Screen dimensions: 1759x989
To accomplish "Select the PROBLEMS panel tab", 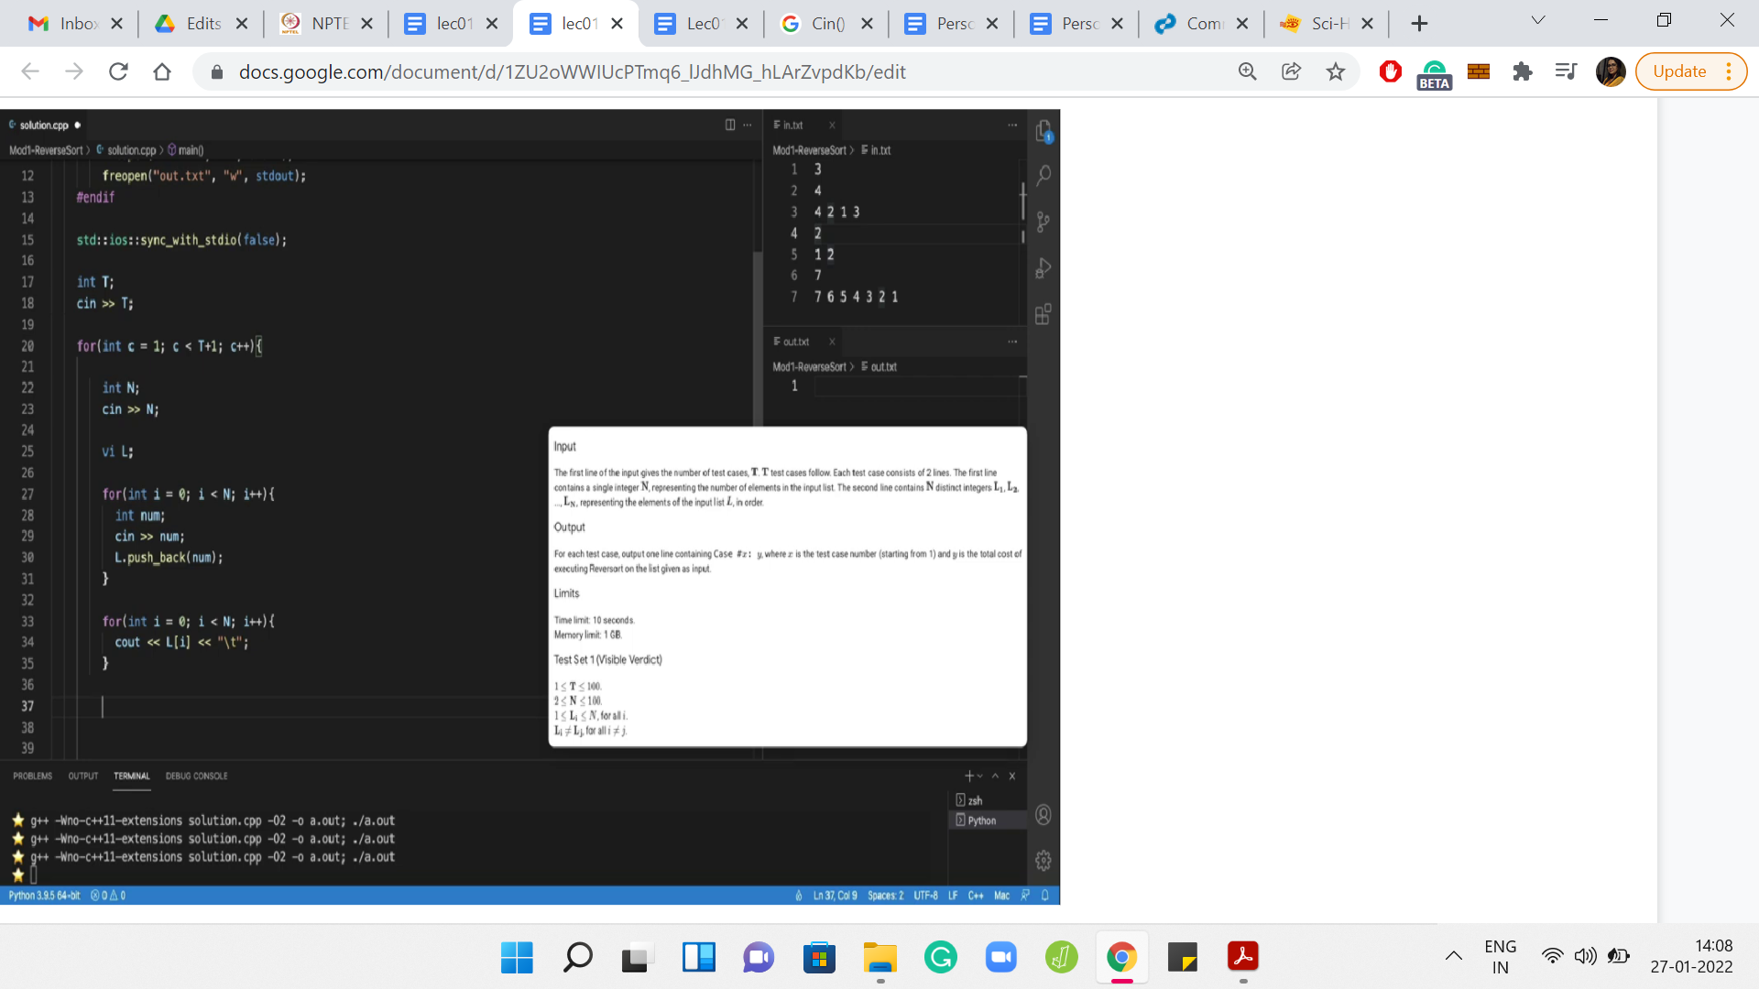I will click(x=32, y=776).
